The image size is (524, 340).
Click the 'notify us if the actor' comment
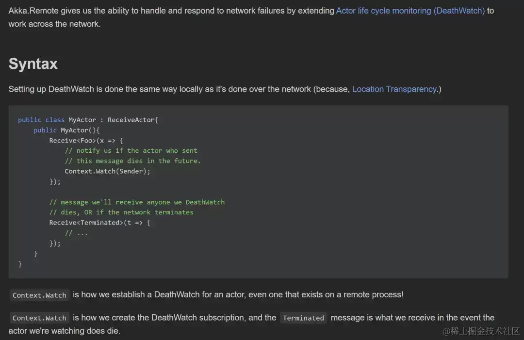coord(131,151)
